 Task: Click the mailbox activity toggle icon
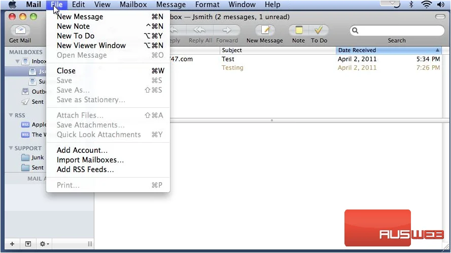(x=28, y=244)
